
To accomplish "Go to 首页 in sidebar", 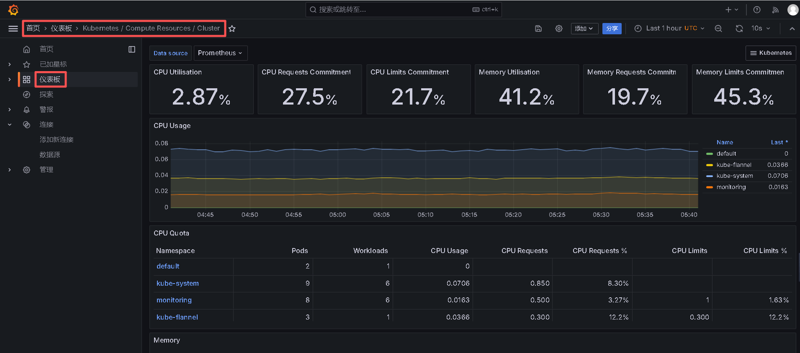I will pyautogui.click(x=46, y=49).
